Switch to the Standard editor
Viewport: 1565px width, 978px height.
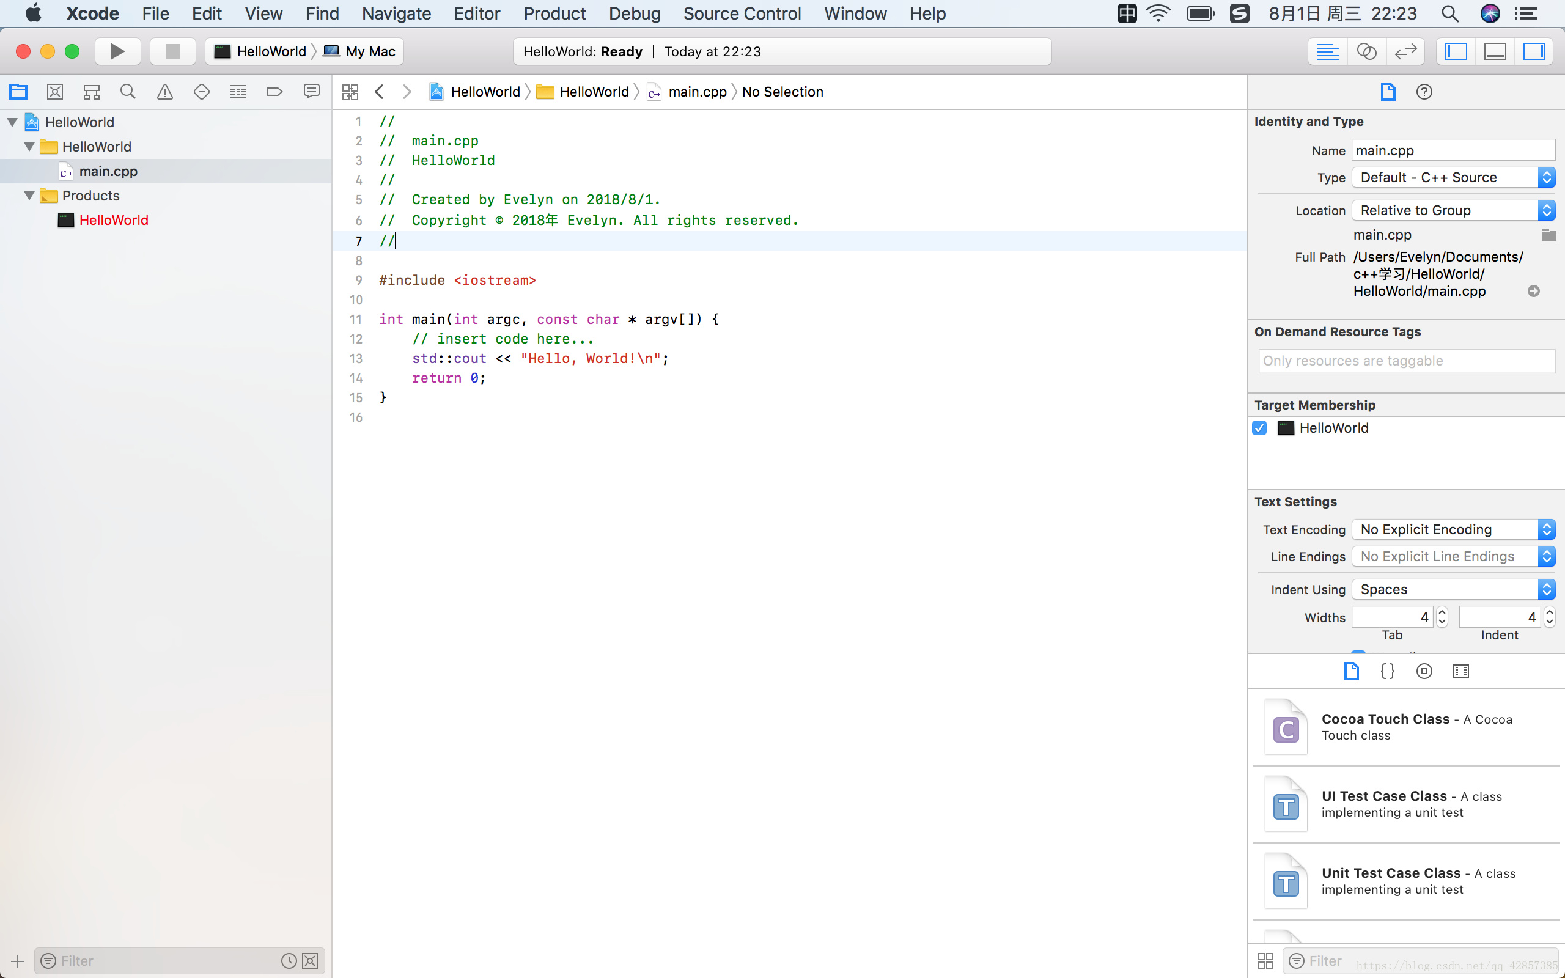tap(1328, 51)
